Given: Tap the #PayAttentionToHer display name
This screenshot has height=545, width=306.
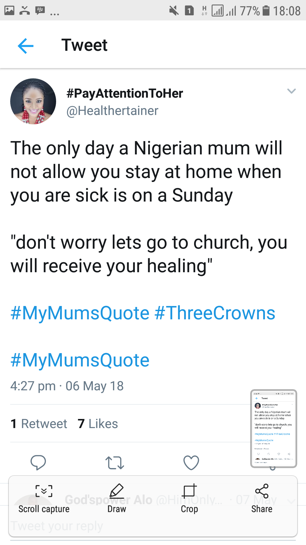Looking at the screenshot, I should pyautogui.click(x=125, y=93).
